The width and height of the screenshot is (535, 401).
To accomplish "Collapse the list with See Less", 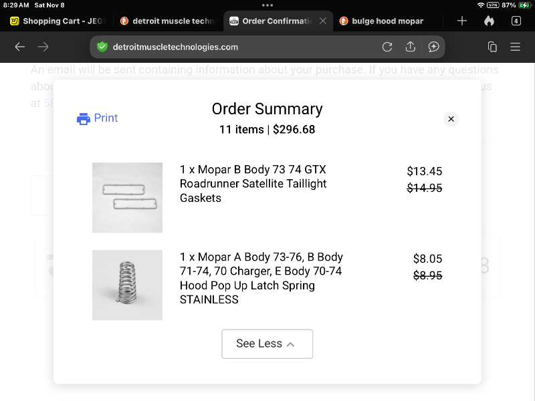I will click(x=267, y=344).
